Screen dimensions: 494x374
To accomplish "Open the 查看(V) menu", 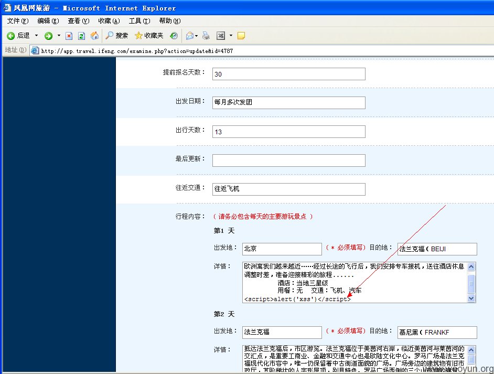I will [79, 21].
